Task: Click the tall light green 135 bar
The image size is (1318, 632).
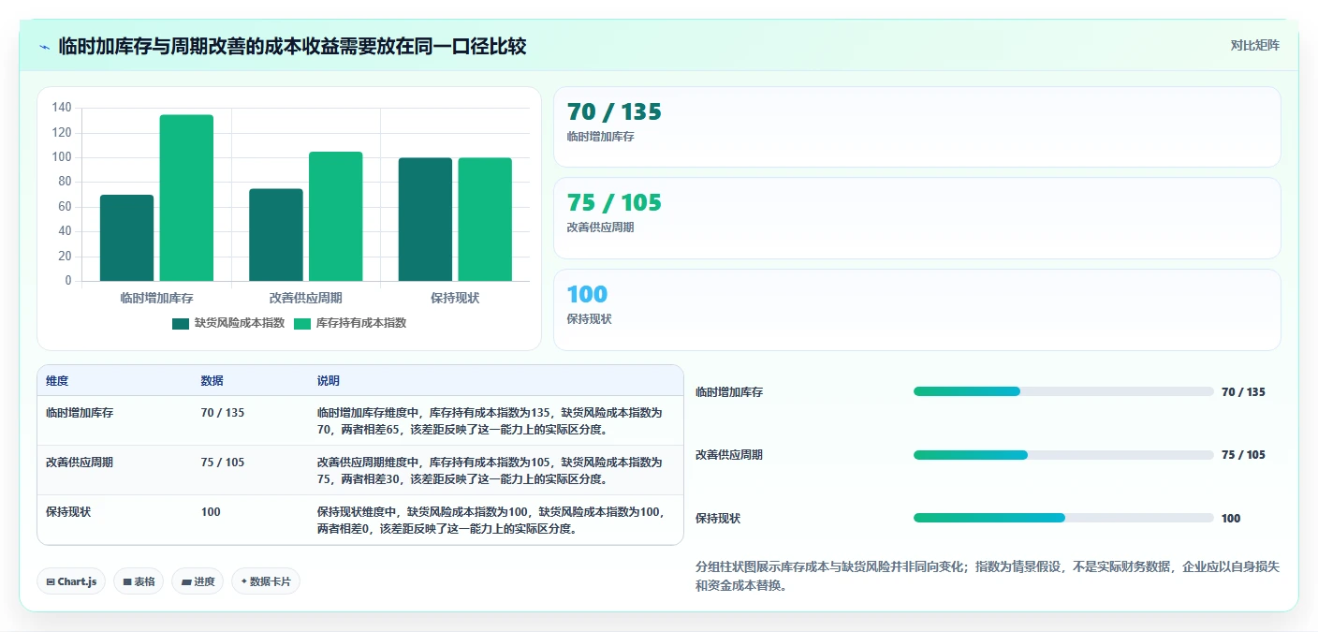Action: pos(186,198)
